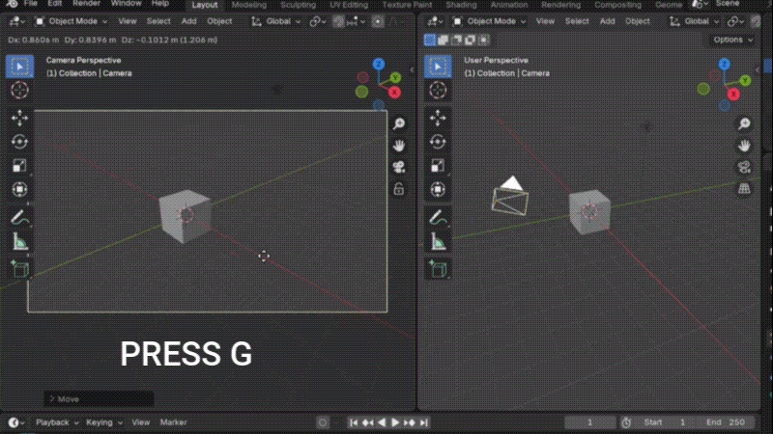Screen dimensions: 773x434
Task: Open Global orientation dropdown in left viewport
Action: click(x=276, y=21)
